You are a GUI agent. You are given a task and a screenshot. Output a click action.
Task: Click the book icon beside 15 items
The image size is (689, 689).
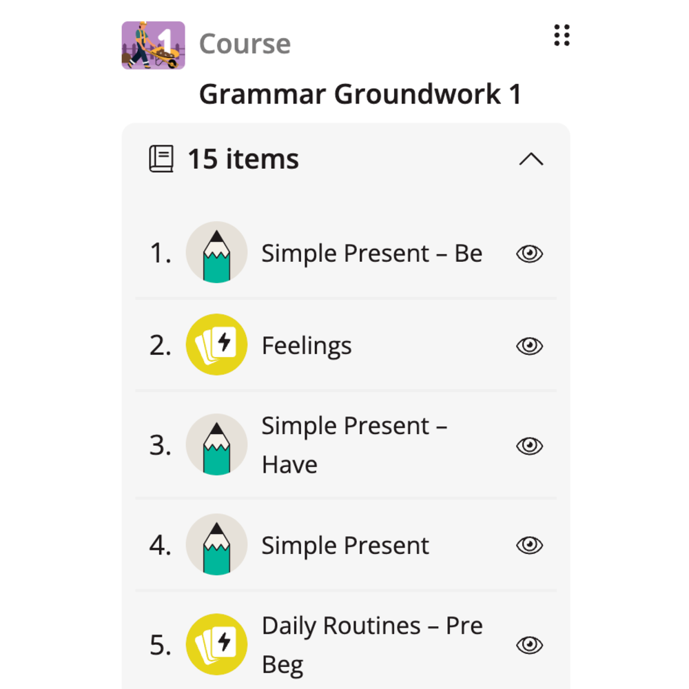[x=161, y=158]
